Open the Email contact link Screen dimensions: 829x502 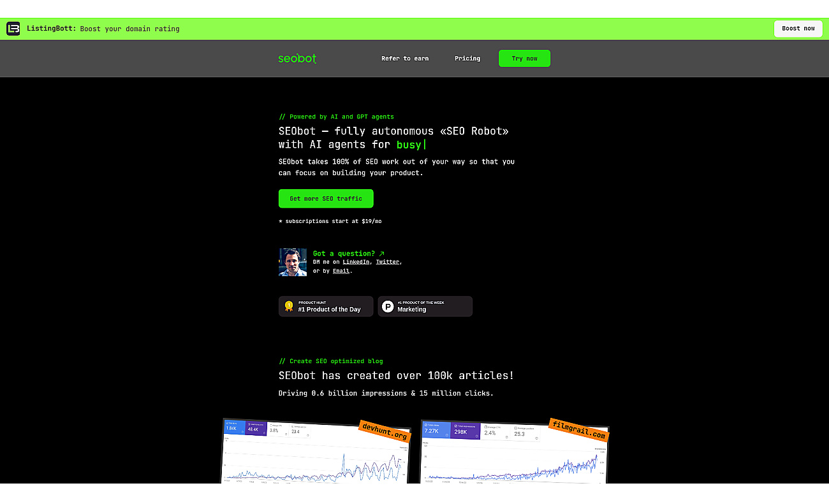(x=341, y=271)
